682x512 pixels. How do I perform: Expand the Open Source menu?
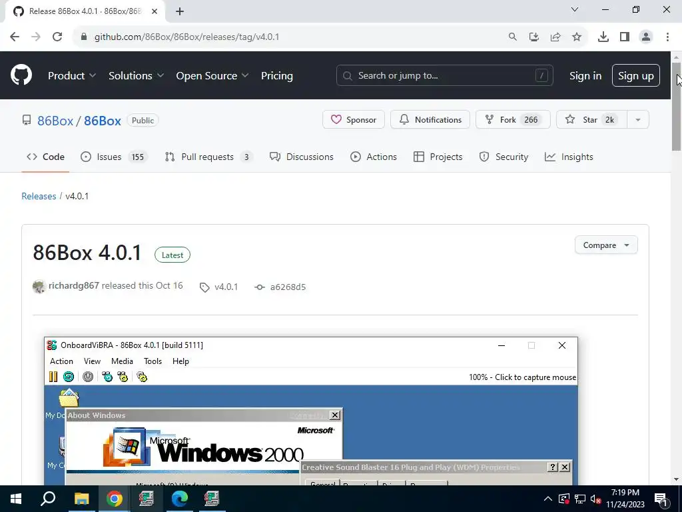pyautogui.click(x=212, y=75)
